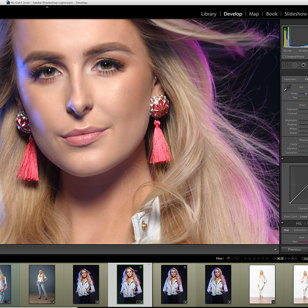Filter by rejected flag photos

click(237, 259)
